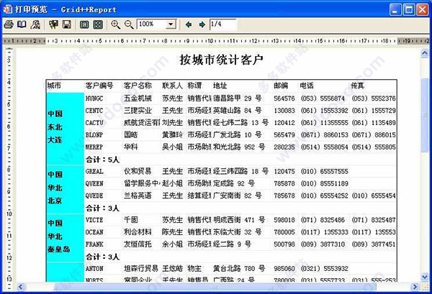432x294 pixels.
Task: Click the Print icon in the toolbar
Action: click(9, 24)
